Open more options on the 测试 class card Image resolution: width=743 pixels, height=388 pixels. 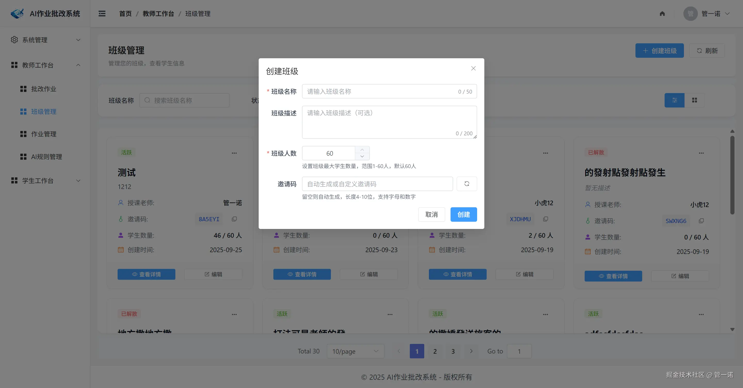pyautogui.click(x=234, y=153)
